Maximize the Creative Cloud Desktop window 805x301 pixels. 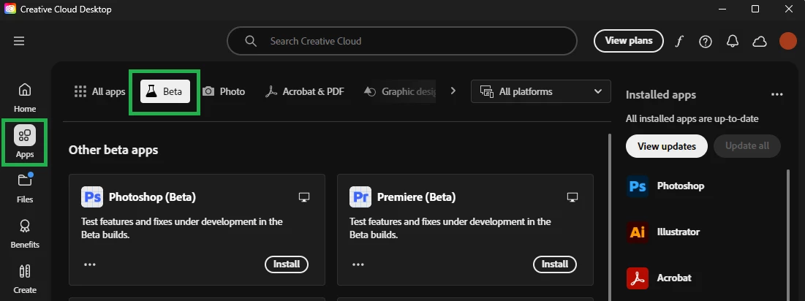click(755, 9)
